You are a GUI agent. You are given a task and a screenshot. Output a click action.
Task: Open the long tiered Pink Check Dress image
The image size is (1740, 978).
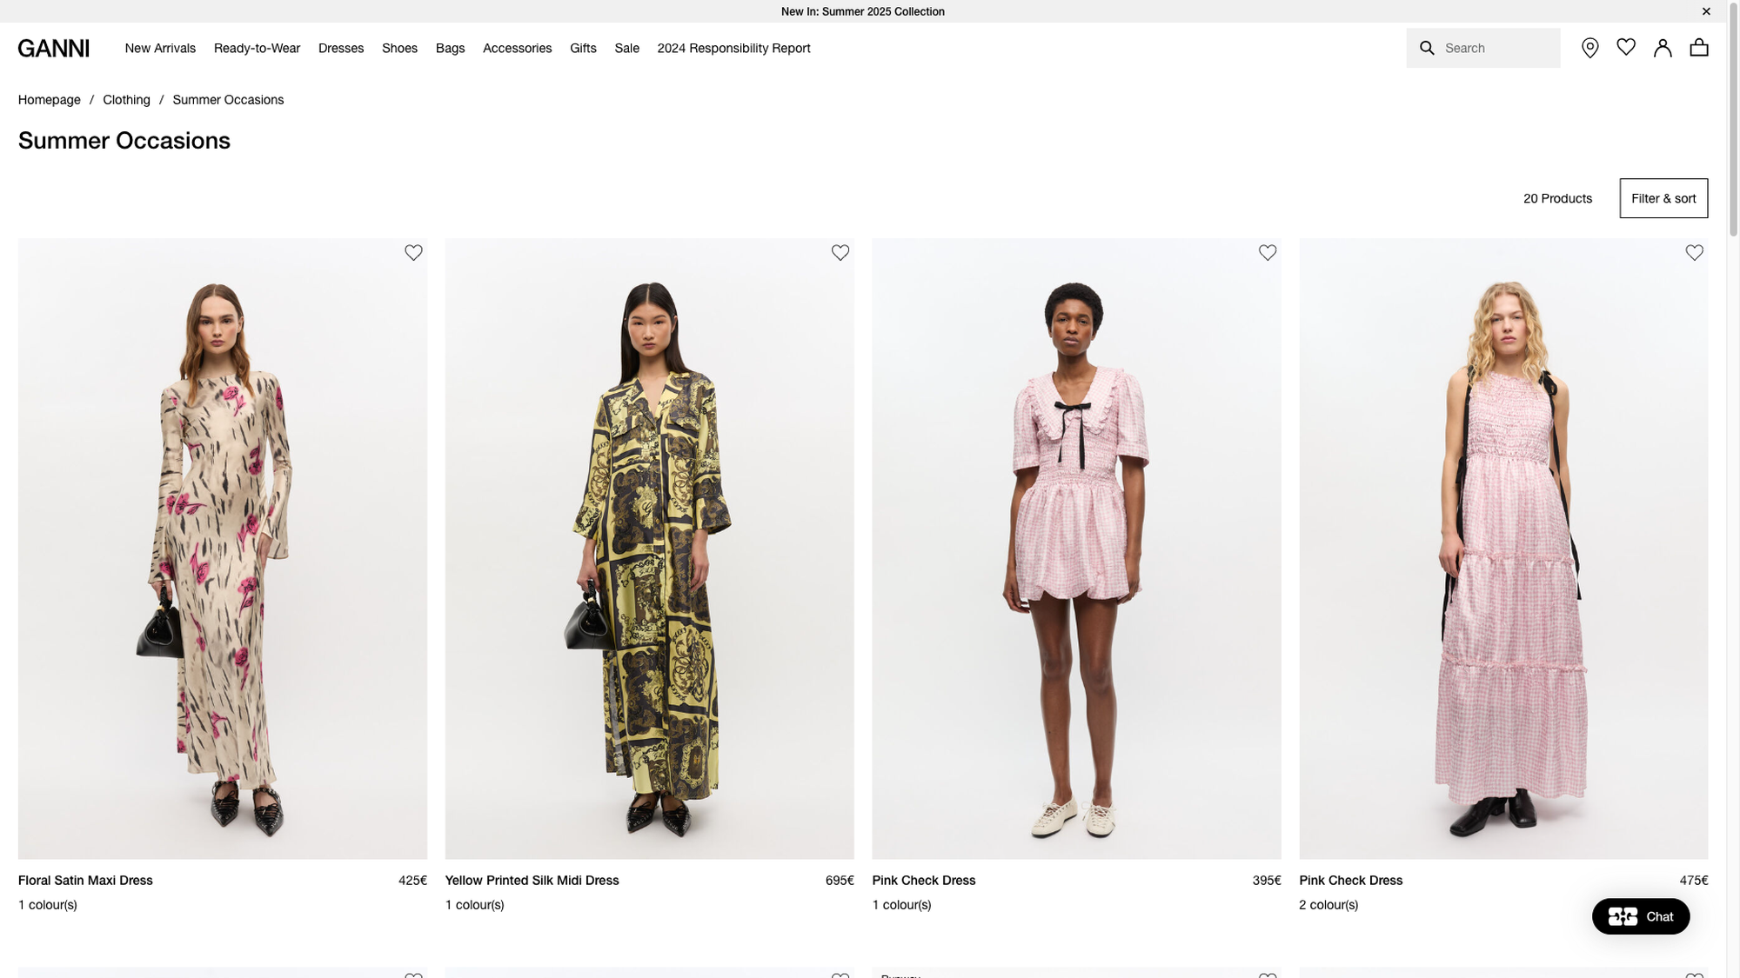point(1503,549)
